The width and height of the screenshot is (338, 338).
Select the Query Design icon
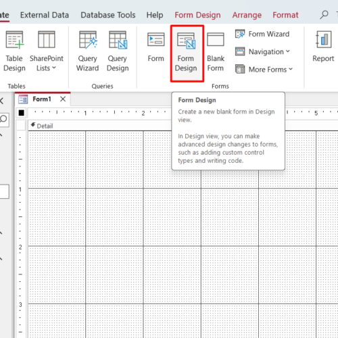coord(118,51)
